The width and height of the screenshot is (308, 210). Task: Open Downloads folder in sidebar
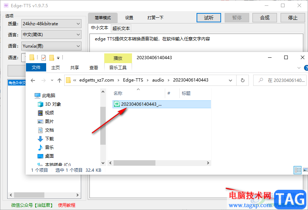pos(46,139)
